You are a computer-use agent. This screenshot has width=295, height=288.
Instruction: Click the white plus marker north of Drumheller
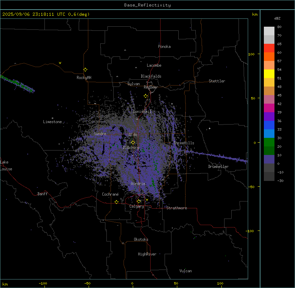[209, 128]
